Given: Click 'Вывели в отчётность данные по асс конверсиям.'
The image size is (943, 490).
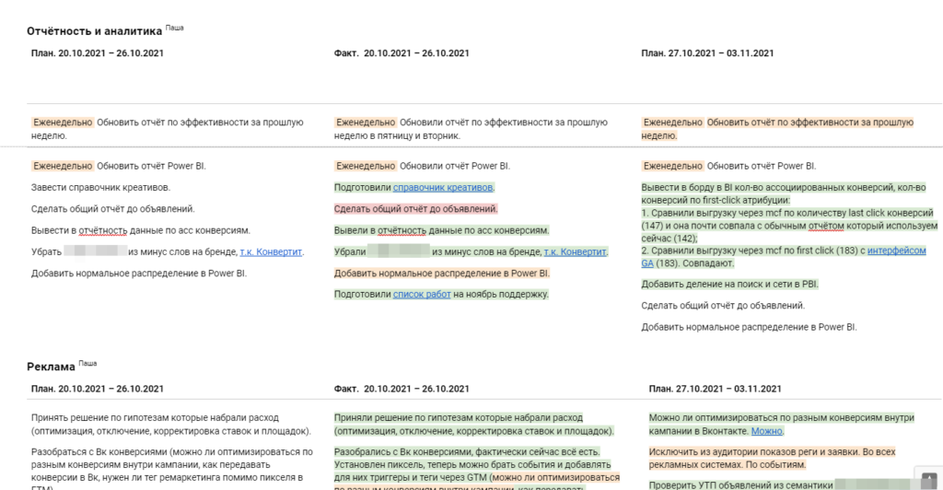Looking at the screenshot, I should pyautogui.click(x=442, y=230).
